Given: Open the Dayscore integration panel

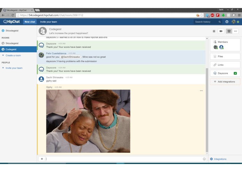Looking at the screenshot, I should point(225,73).
